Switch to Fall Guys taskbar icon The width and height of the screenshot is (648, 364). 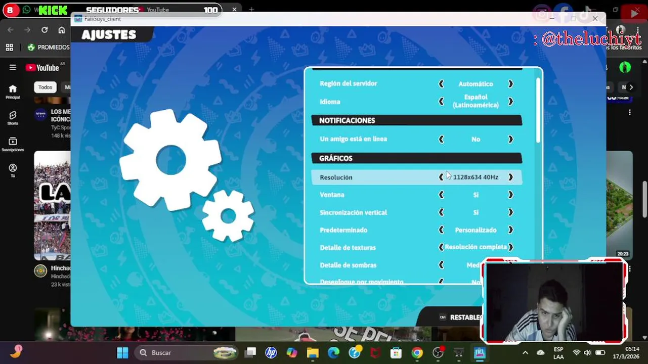pyautogui.click(x=480, y=353)
